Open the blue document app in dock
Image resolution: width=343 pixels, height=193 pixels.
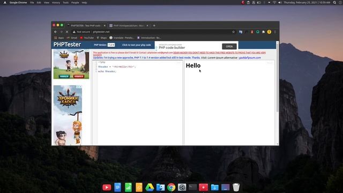point(117,187)
